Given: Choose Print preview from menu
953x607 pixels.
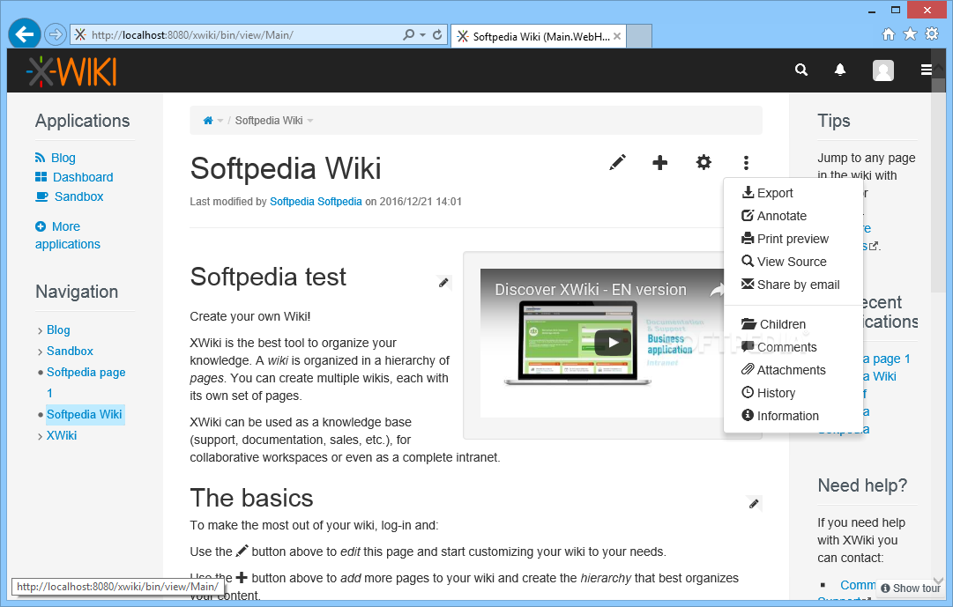Looking at the screenshot, I should click(x=785, y=239).
